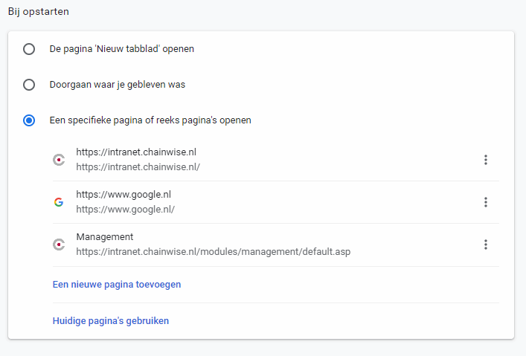Click the https://intranet.chainwise.nl/ URL subtitle

(x=138, y=167)
